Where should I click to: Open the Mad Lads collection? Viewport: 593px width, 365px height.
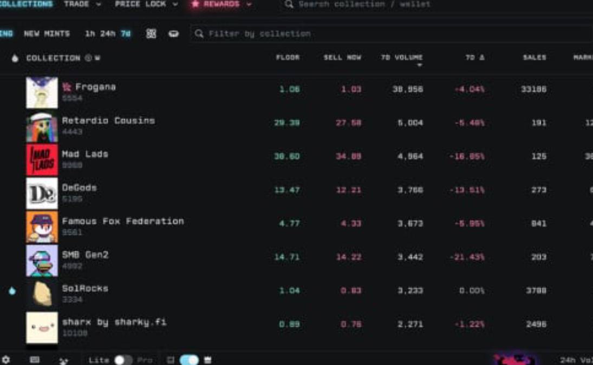85,154
